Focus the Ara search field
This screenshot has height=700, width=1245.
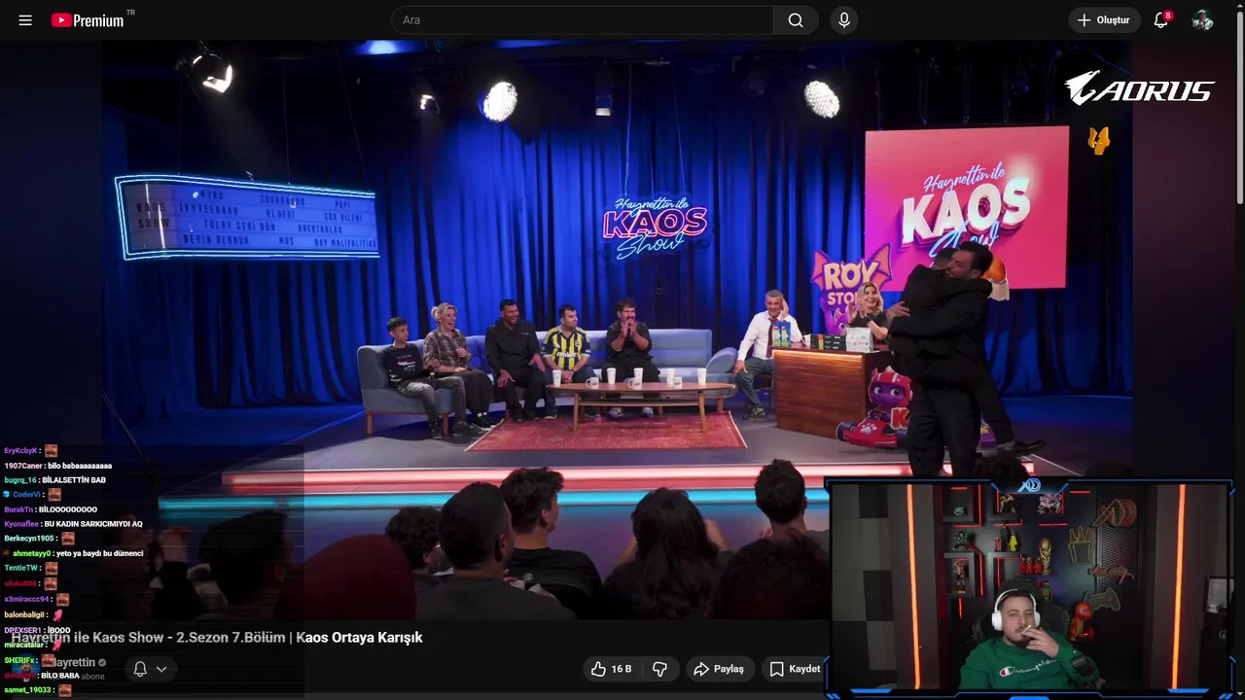tap(582, 20)
